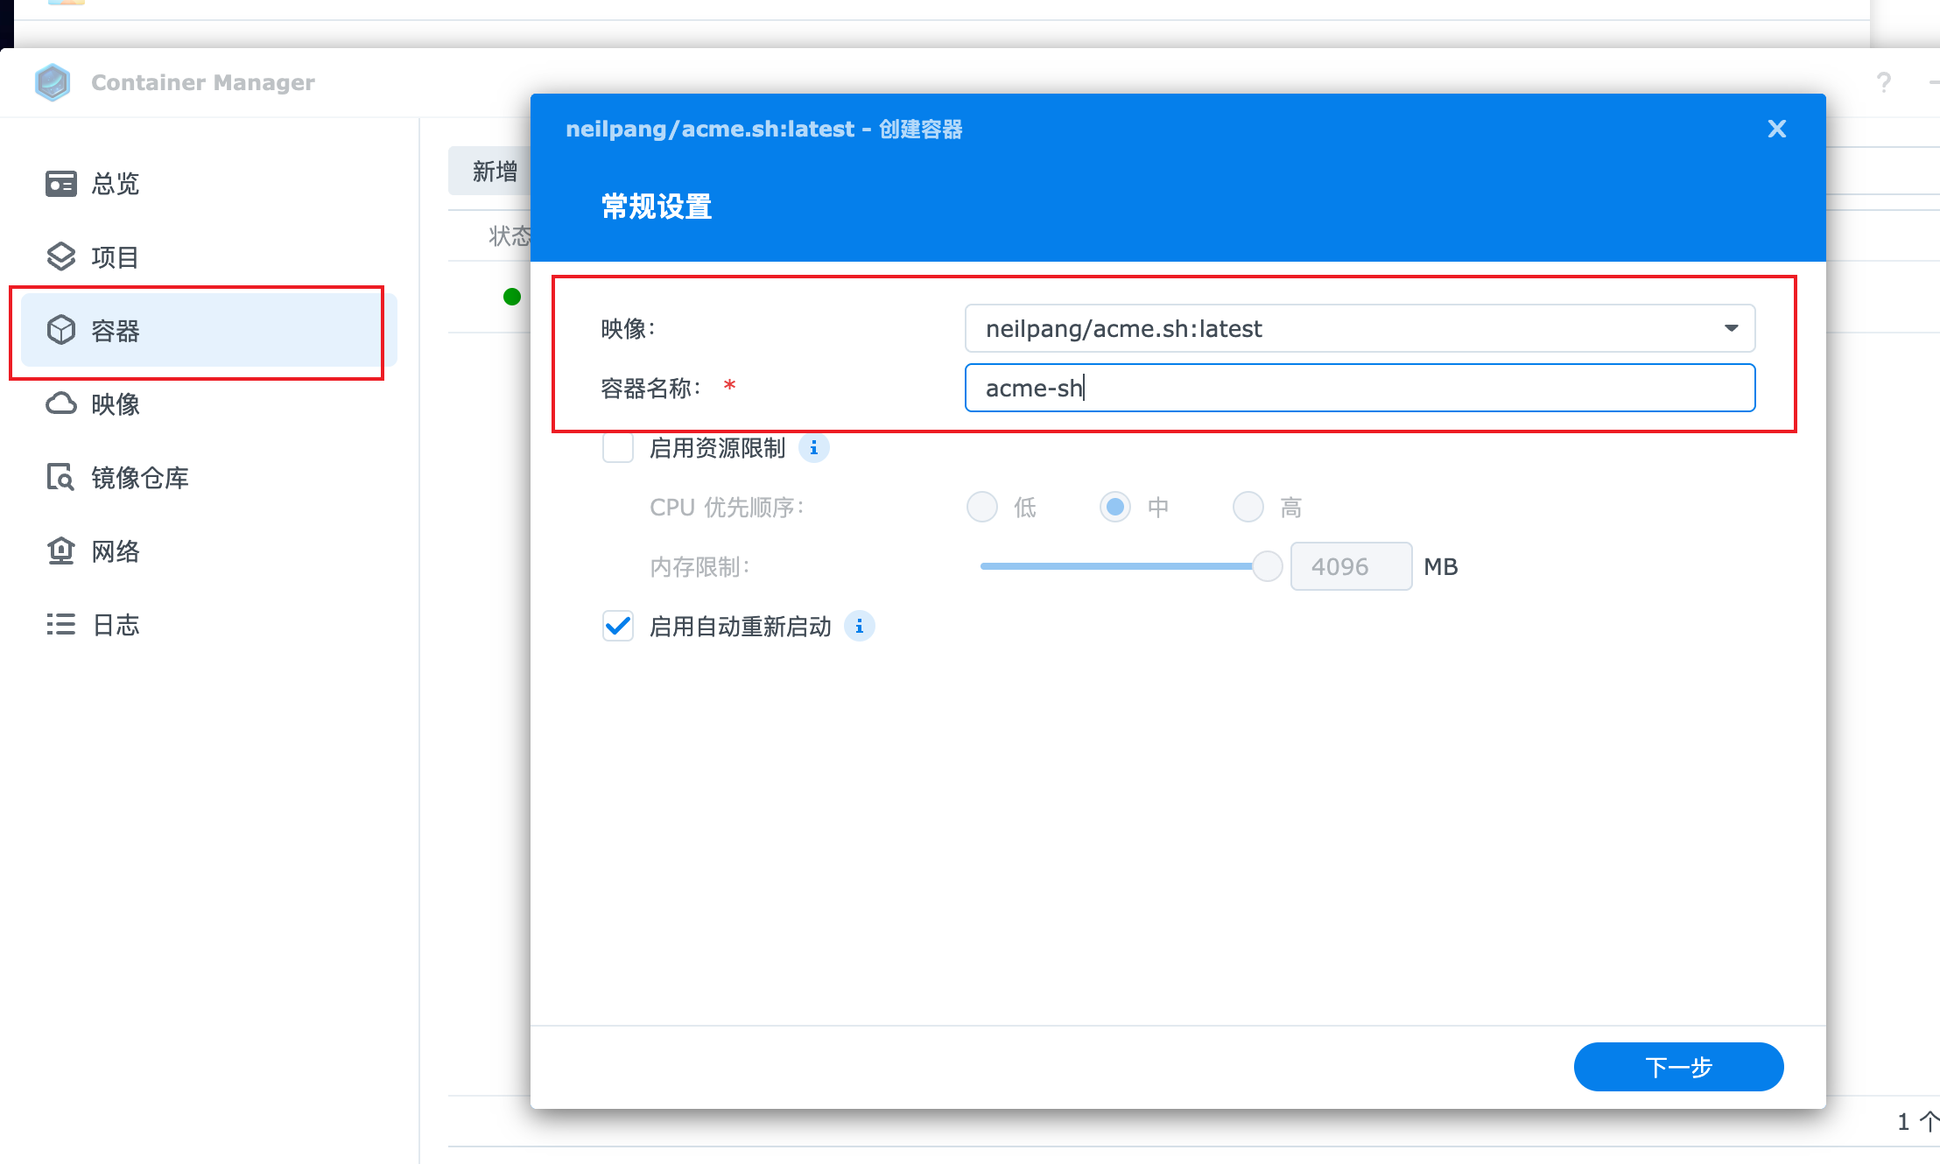
Task: Enable the 启用资源限制 checkbox
Action: point(618,448)
